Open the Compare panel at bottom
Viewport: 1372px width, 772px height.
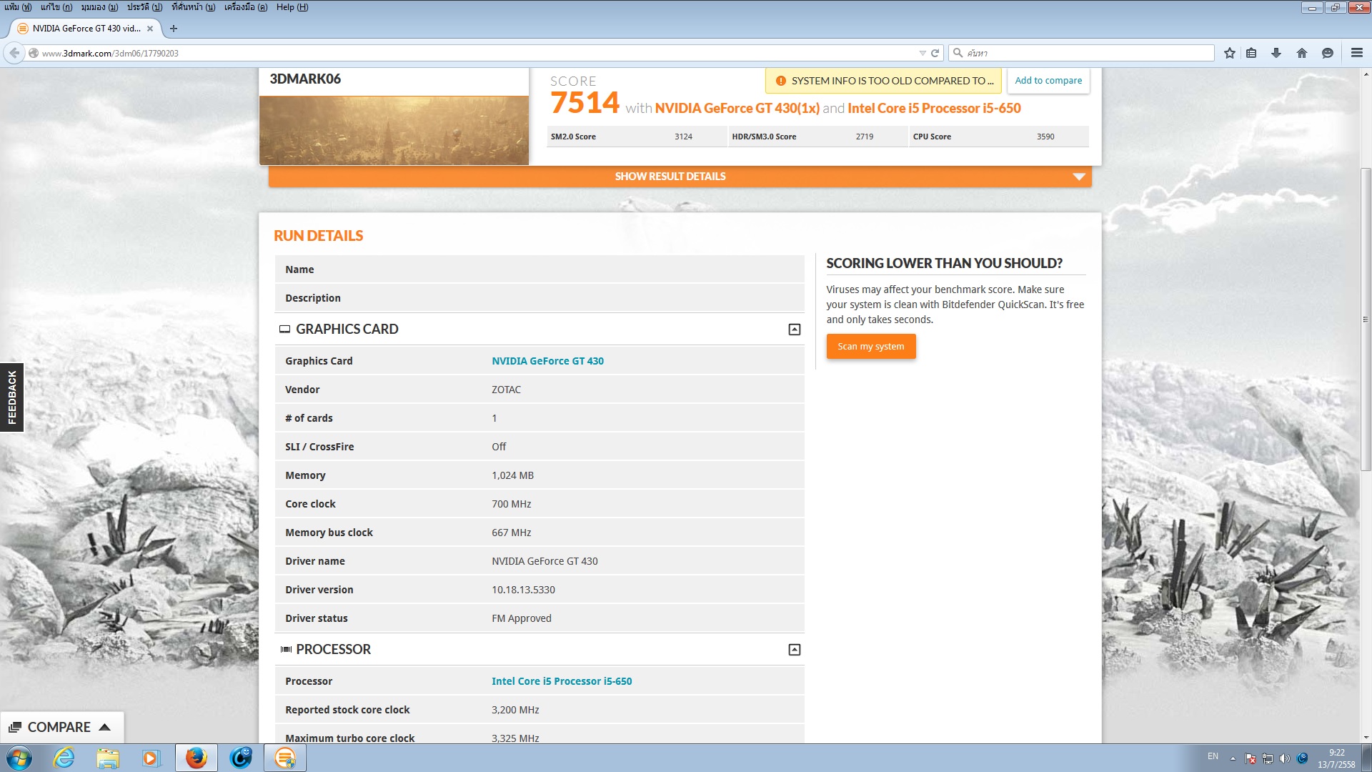61,727
